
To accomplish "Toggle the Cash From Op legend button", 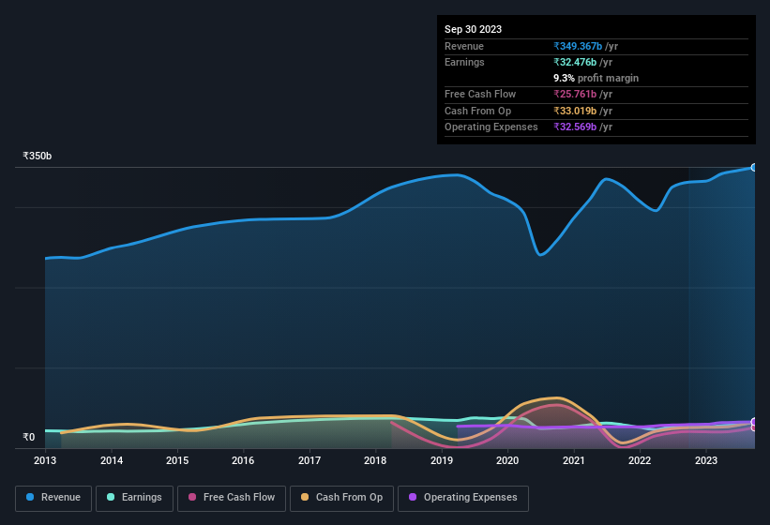I will click(341, 498).
